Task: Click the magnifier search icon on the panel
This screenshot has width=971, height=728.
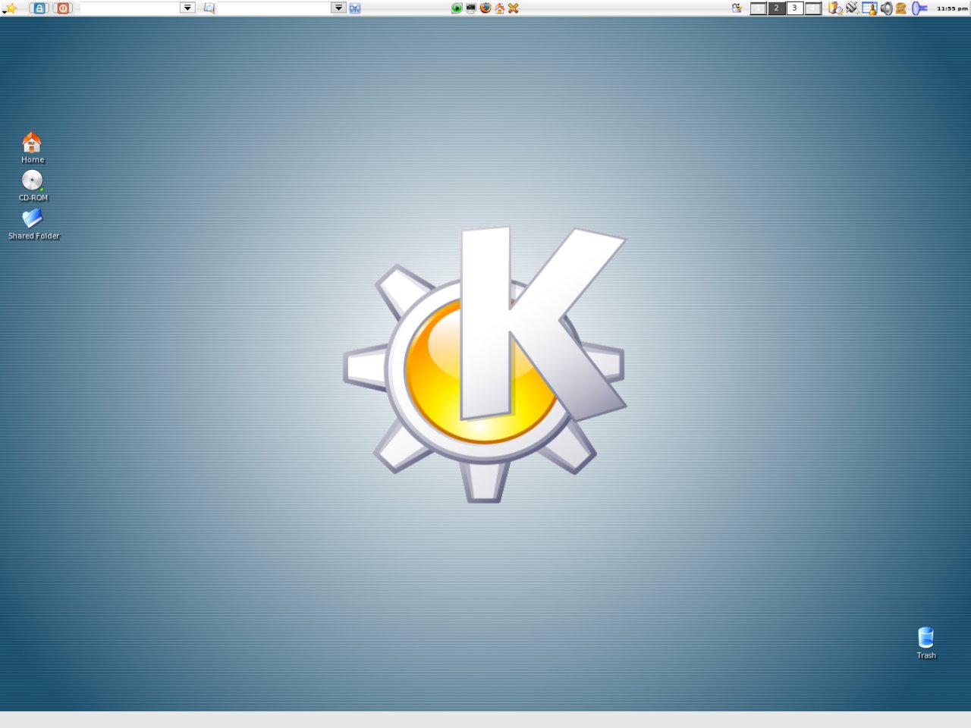Action: point(209,8)
